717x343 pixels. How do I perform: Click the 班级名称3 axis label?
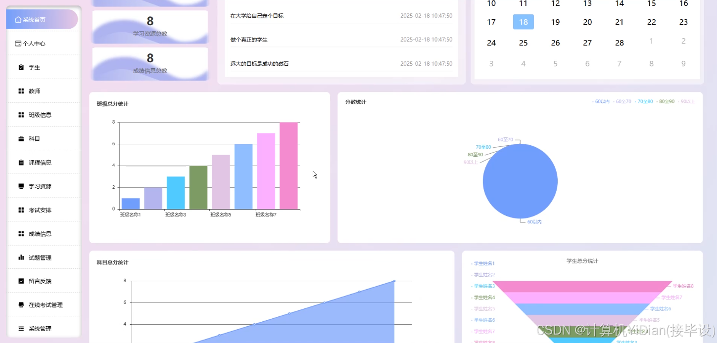coord(176,215)
